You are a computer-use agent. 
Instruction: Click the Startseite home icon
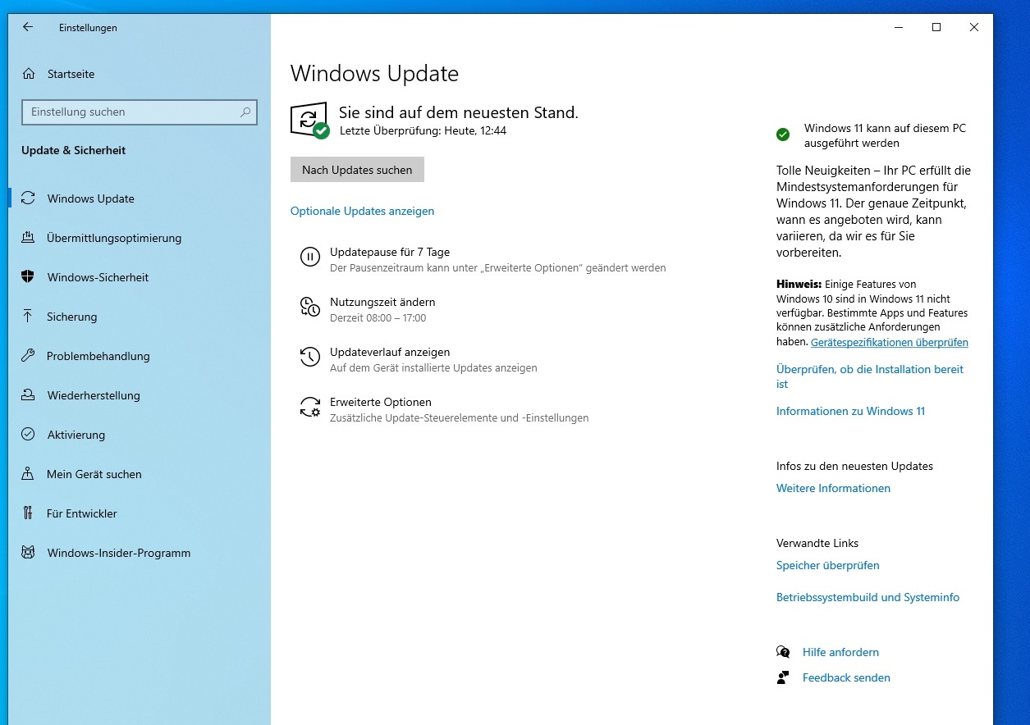(x=29, y=74)
